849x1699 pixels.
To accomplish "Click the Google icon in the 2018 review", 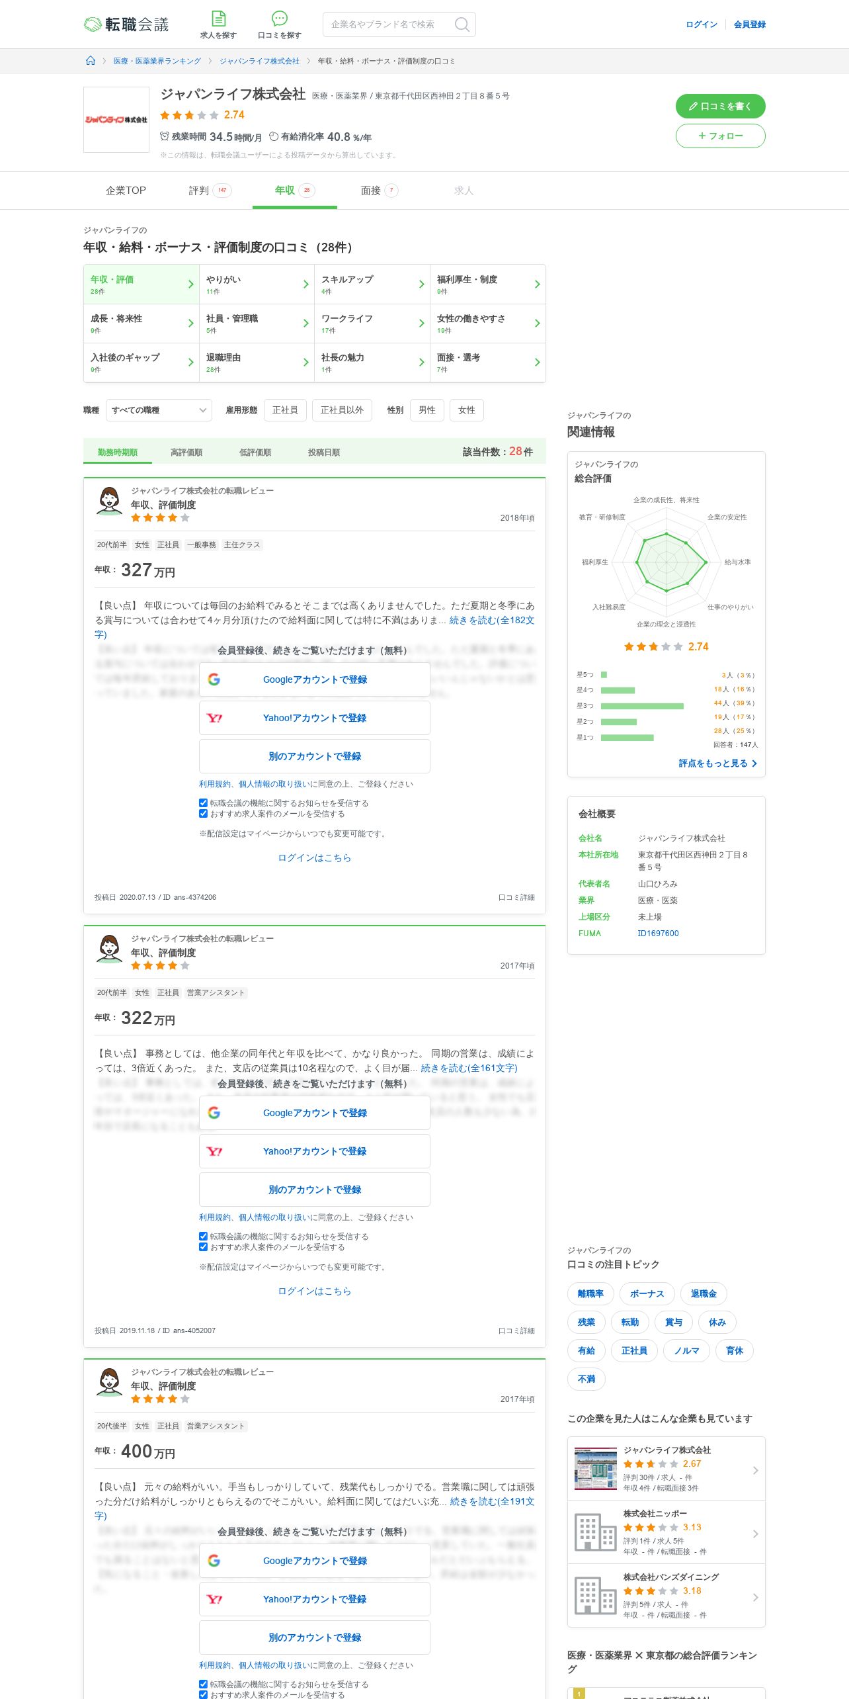I will [x=214, y=679].
